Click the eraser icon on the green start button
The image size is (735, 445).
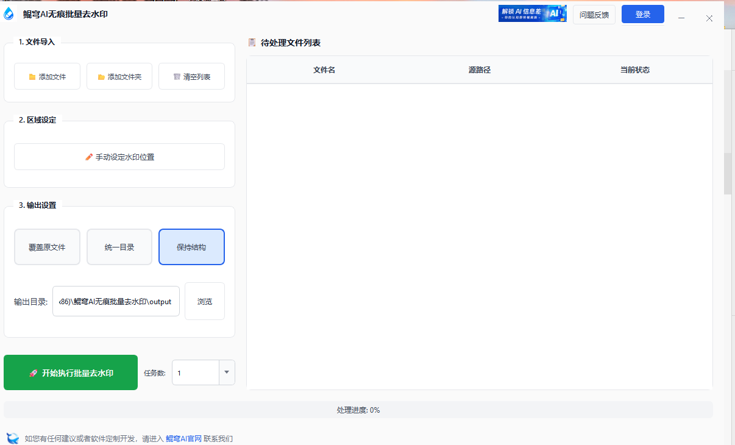[x=34, y=372]
